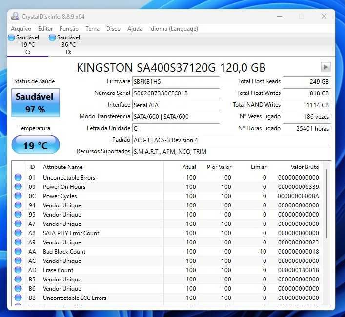The image size is (345, 317).
Task: Click the Pior Valor column header
Action: click(217, 167)
